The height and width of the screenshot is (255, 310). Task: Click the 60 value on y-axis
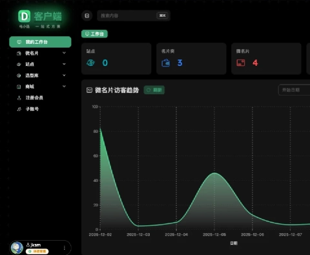[96, 156]
